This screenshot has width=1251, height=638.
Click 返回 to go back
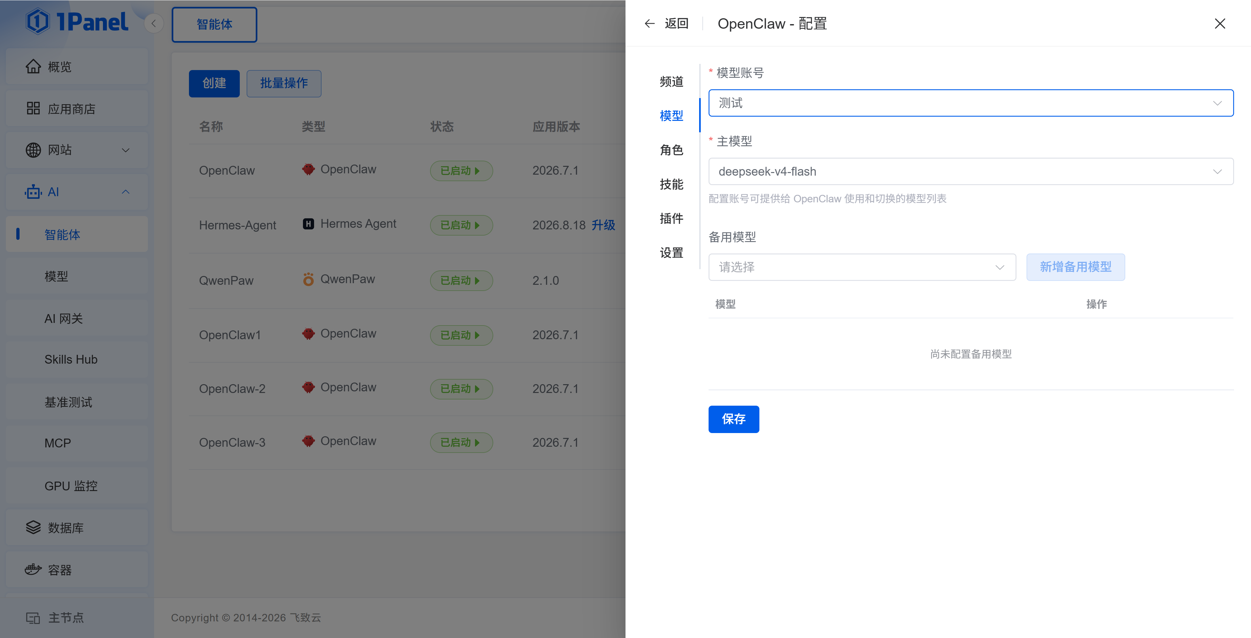click(677, 23)
